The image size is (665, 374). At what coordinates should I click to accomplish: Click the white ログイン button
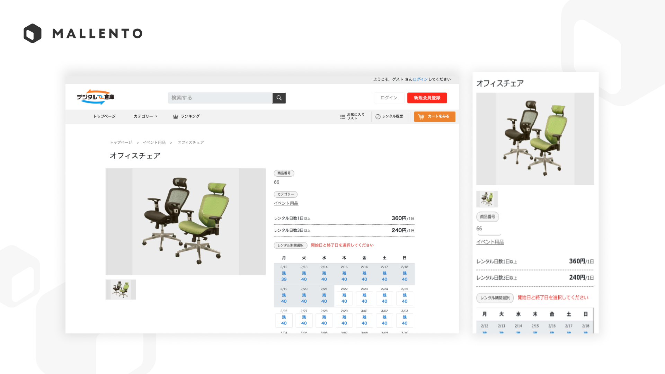point(389,98)
